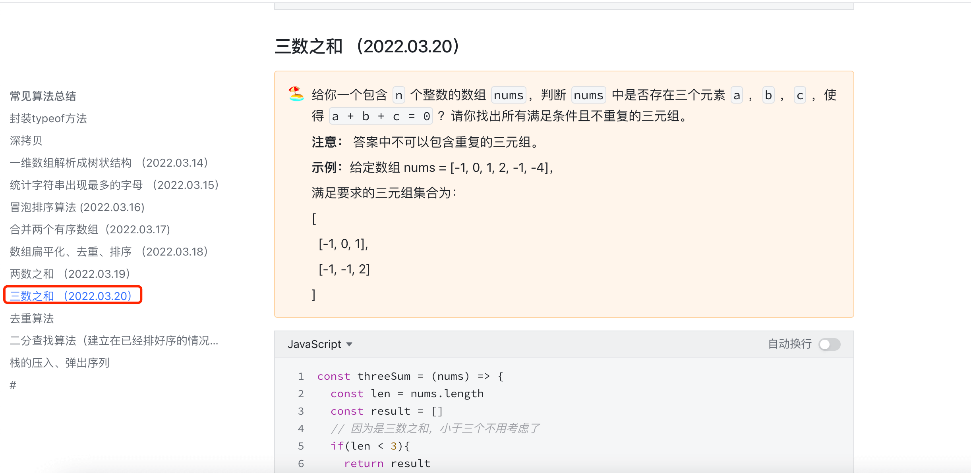Screen dimensions: 971x473
Task: Click the inline code a + b + c = 0
Action: pos(381,116)
